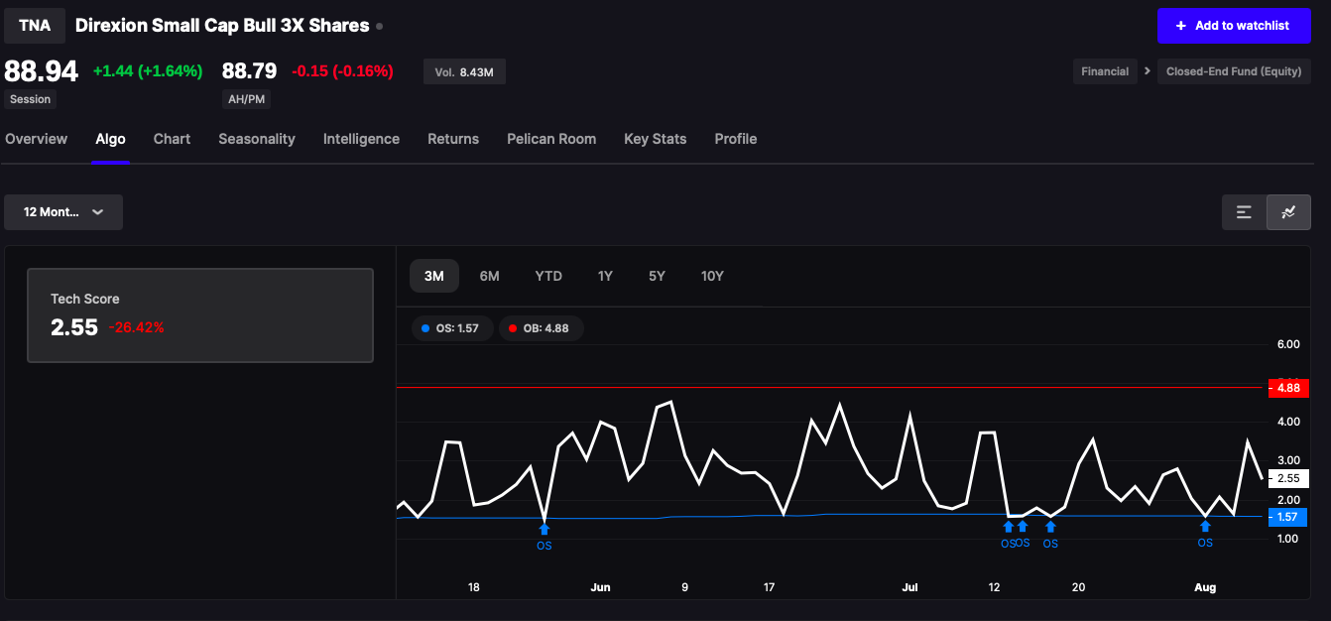Click the white 2.55 axis value label
Image resolution: width=1331 pixels, height=621 pixels.
[1287, 478]
